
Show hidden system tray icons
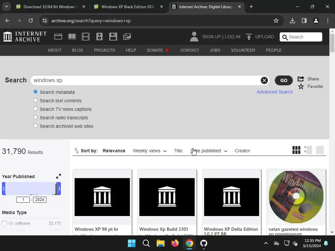(266, 243)
